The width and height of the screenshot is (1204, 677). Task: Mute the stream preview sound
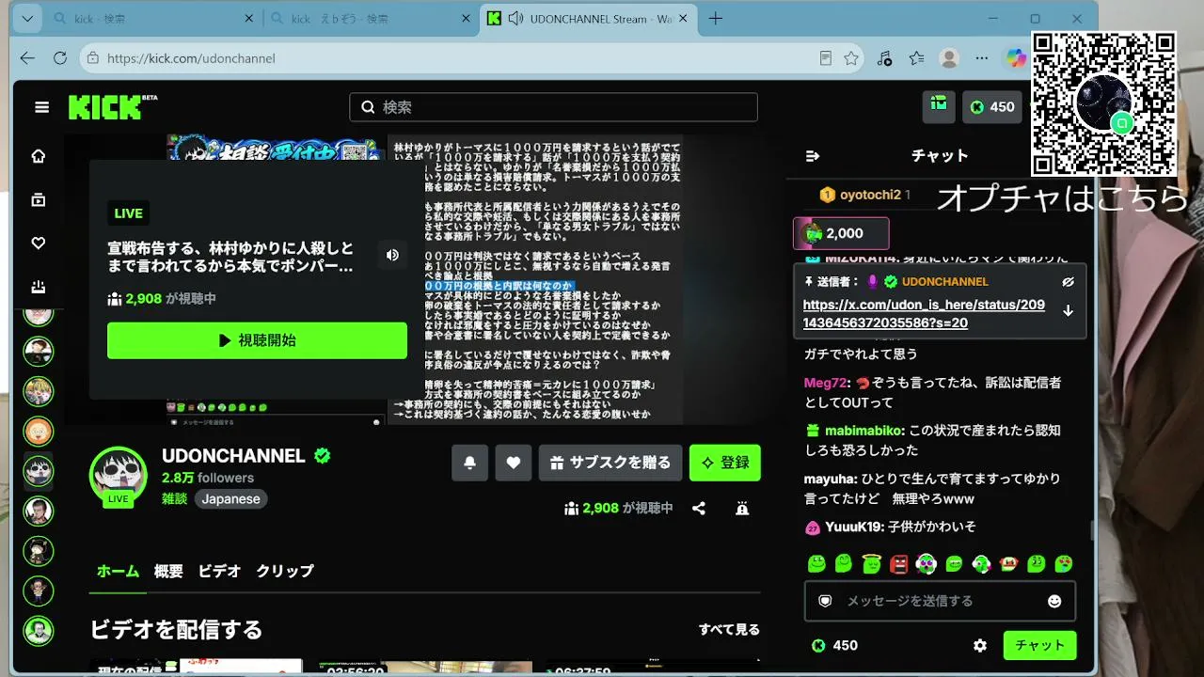392,255
